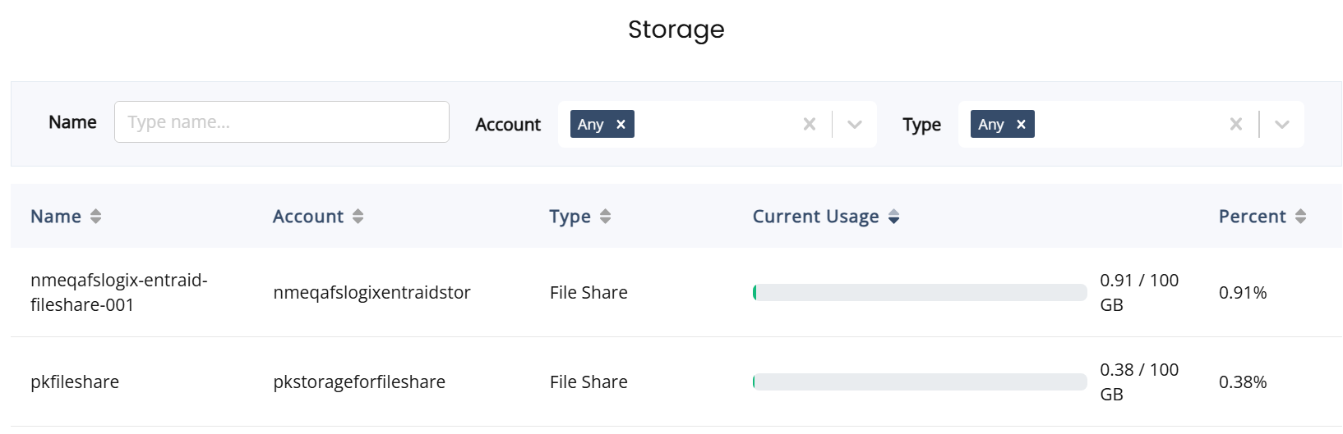Open the Account multi-select box
This screenshot has height=434, width=1343.
tap(717, 125)
